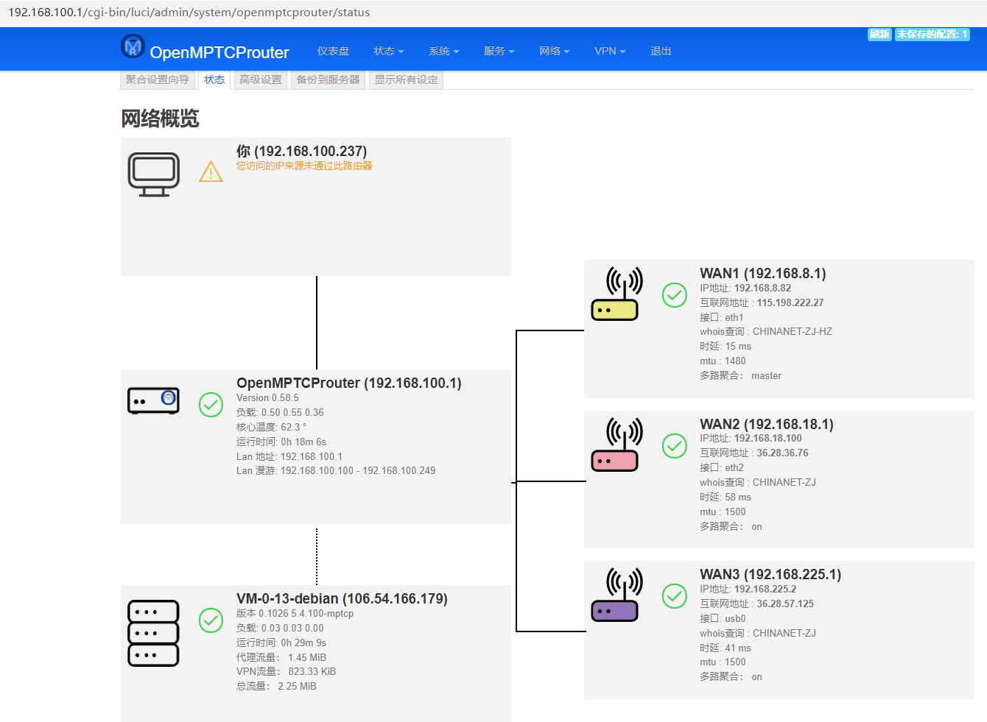This screenshot has height=722, width=987.
Task: Click the router uptime 0h 18m 6s
Action: pyautogui.click(x=303, y=442)
